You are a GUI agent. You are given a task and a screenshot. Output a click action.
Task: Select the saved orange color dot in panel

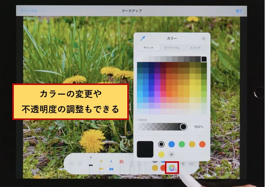202,144
